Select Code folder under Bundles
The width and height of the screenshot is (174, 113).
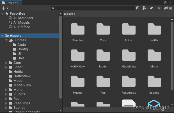[22, 45]
